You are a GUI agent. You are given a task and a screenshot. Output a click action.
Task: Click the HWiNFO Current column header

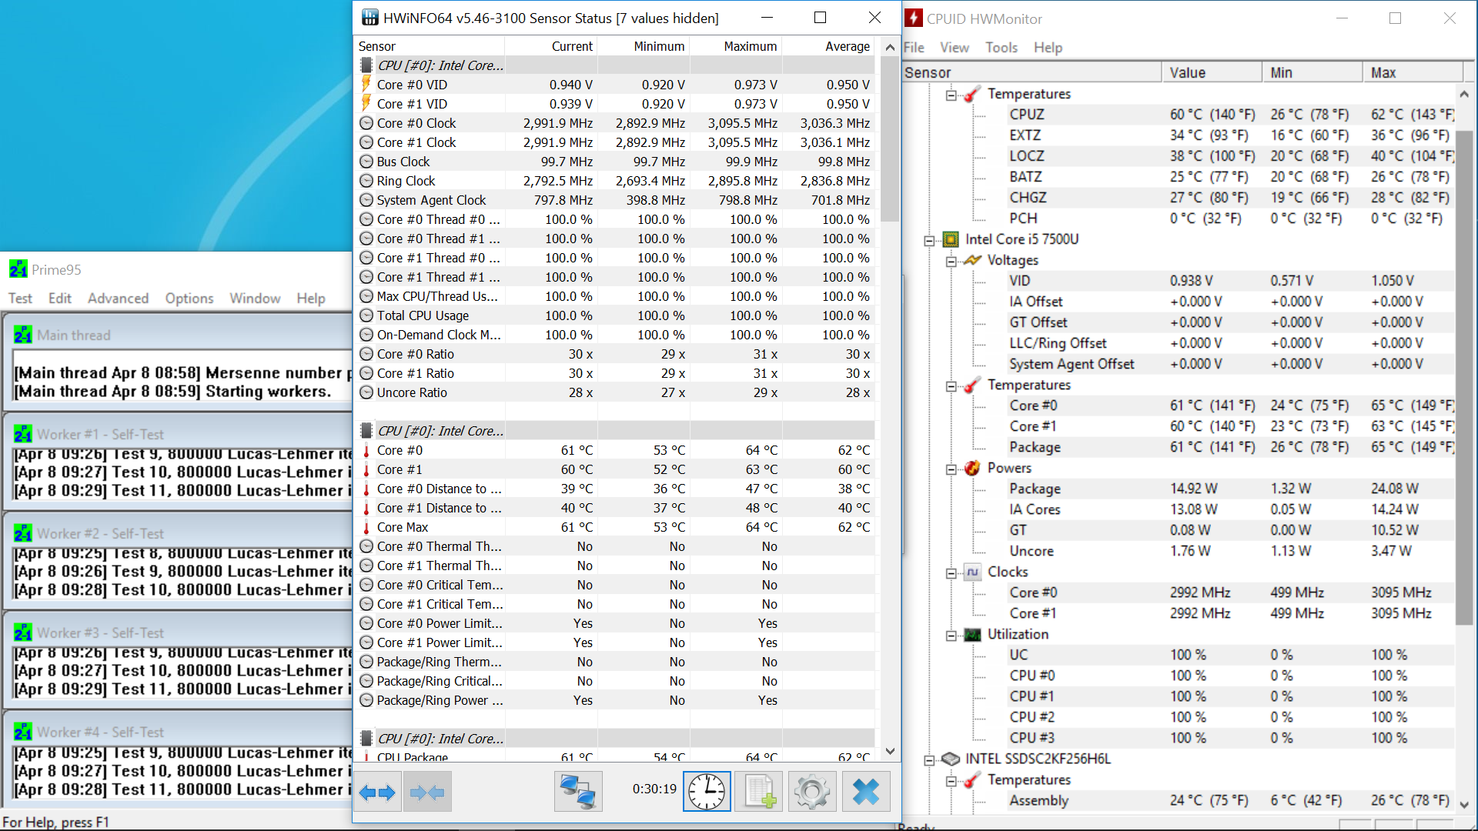tap(551, 46)
